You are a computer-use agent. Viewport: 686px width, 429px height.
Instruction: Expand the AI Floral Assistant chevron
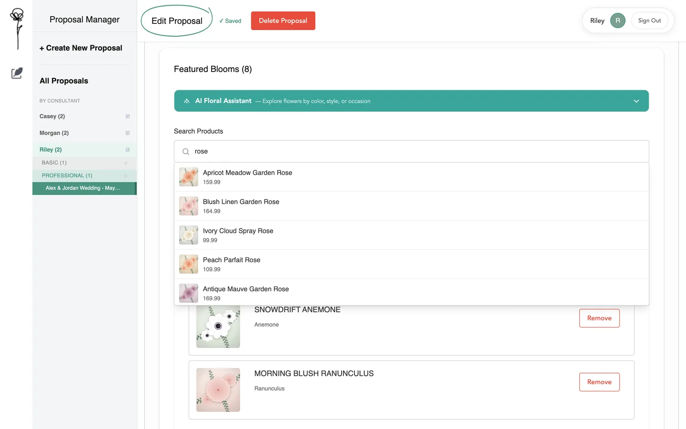pyautogui.click(x=636, y=101)
